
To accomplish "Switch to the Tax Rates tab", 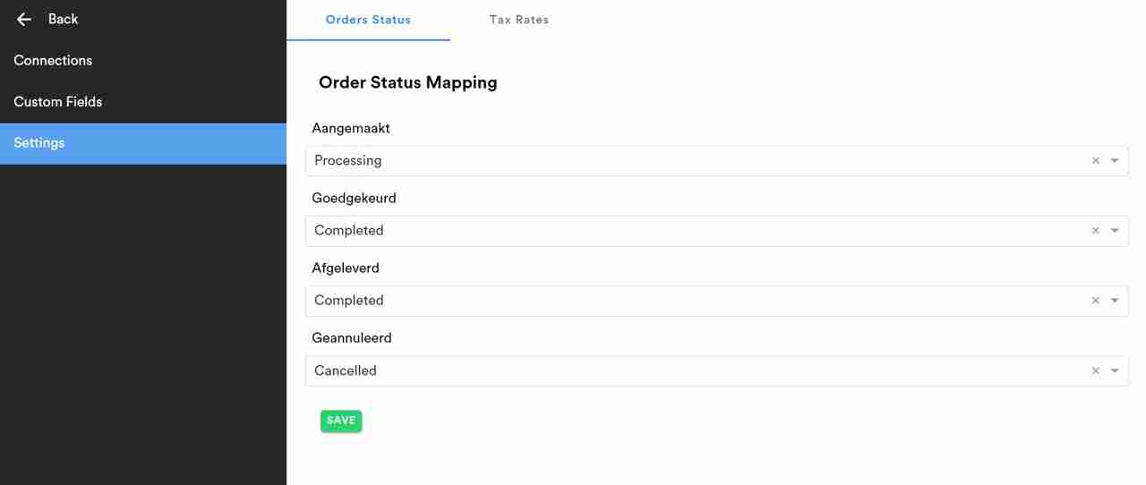I will 519,20.
